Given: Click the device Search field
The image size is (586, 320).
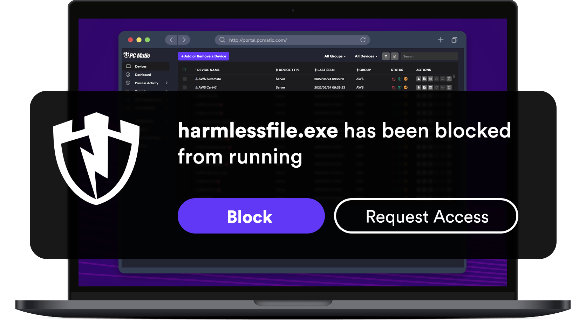Looking at the screenshot, I should [x=429, y=56].
